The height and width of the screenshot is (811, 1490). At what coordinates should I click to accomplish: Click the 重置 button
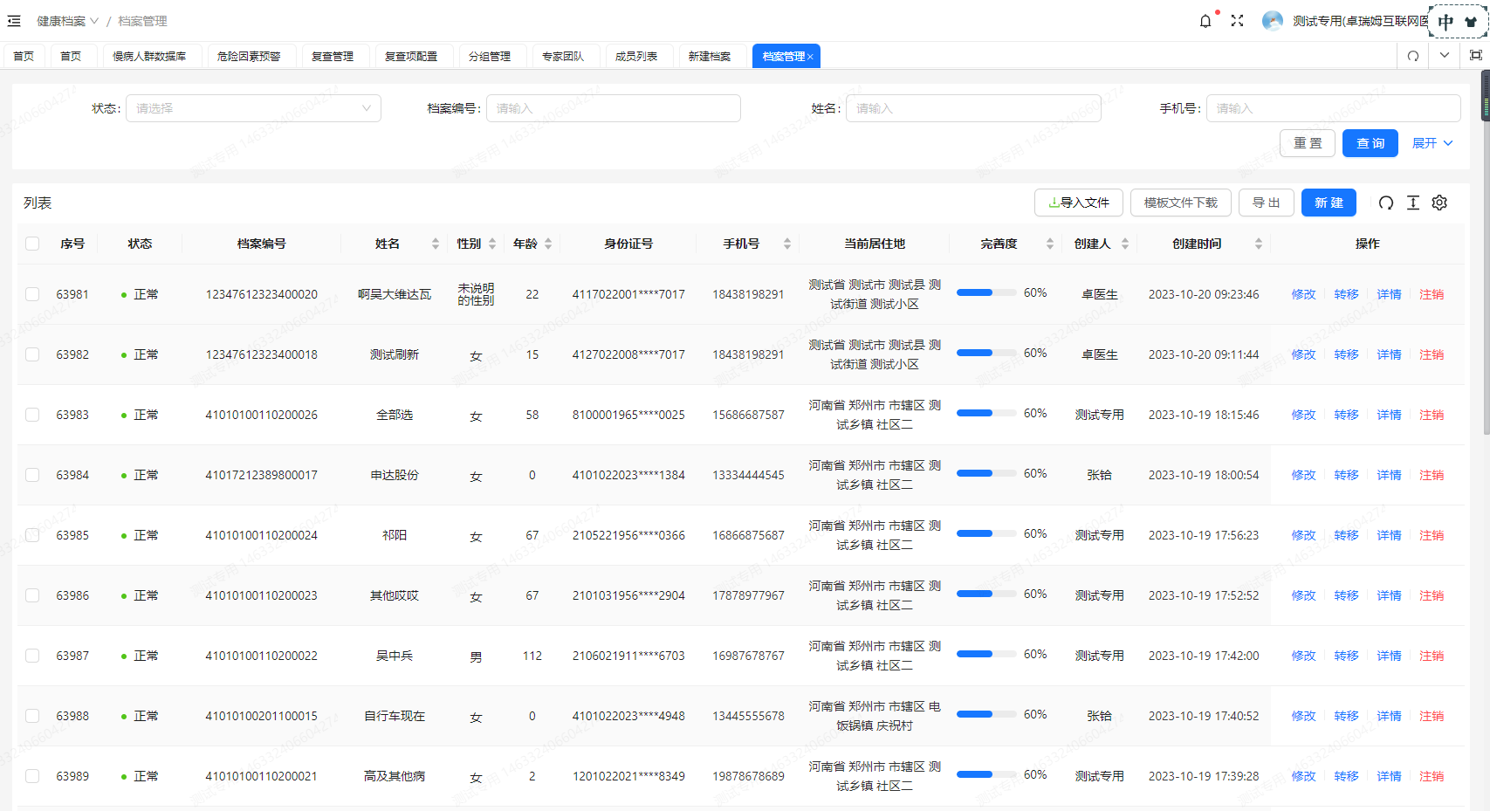[x=1308, y=143]
